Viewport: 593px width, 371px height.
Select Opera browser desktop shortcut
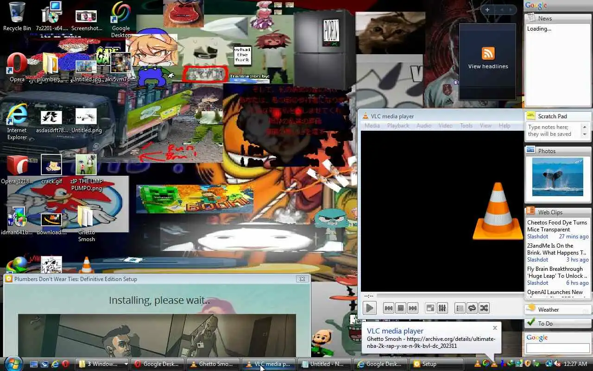point(17,67)
